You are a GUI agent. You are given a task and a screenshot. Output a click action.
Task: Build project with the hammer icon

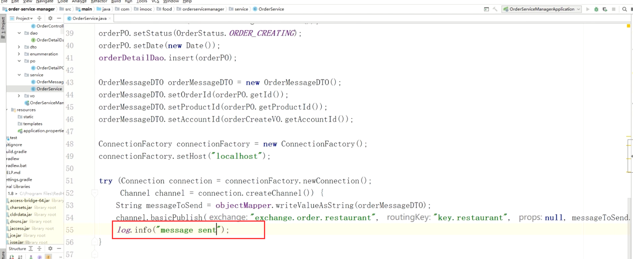(495, 9)
